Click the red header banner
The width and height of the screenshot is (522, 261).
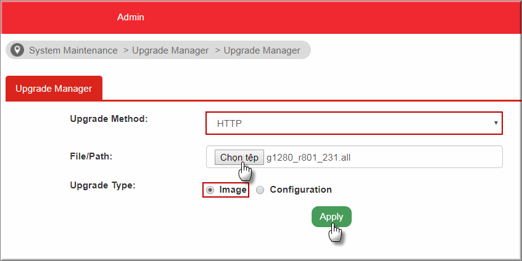(x=261, y=17)
